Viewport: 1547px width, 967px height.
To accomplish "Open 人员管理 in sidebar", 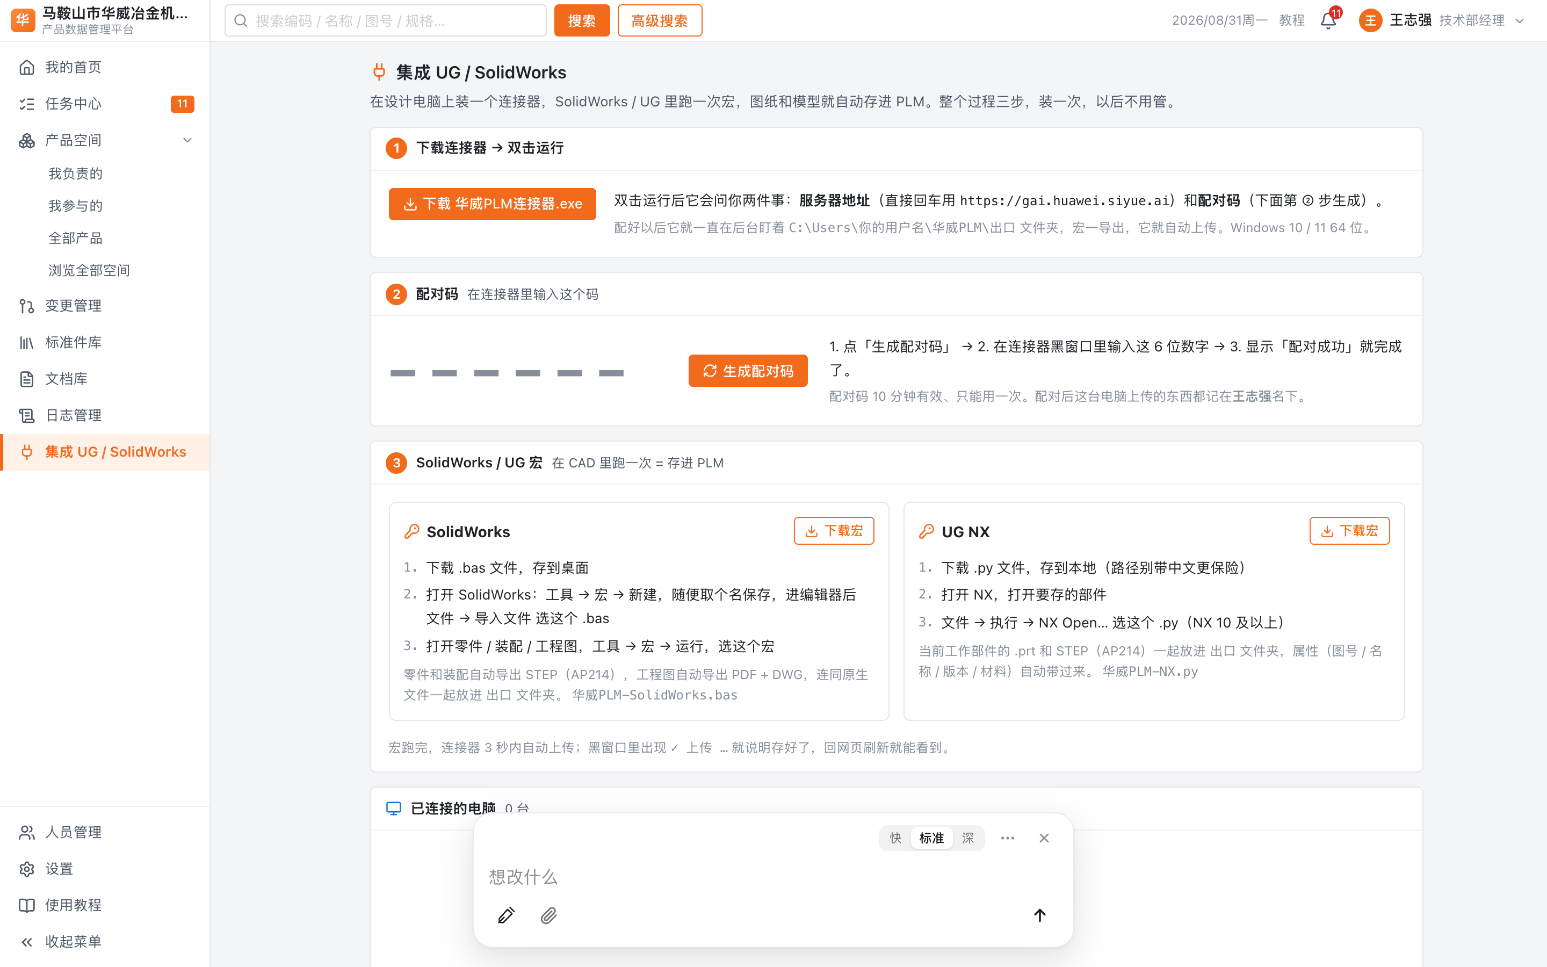I will 105,832.
